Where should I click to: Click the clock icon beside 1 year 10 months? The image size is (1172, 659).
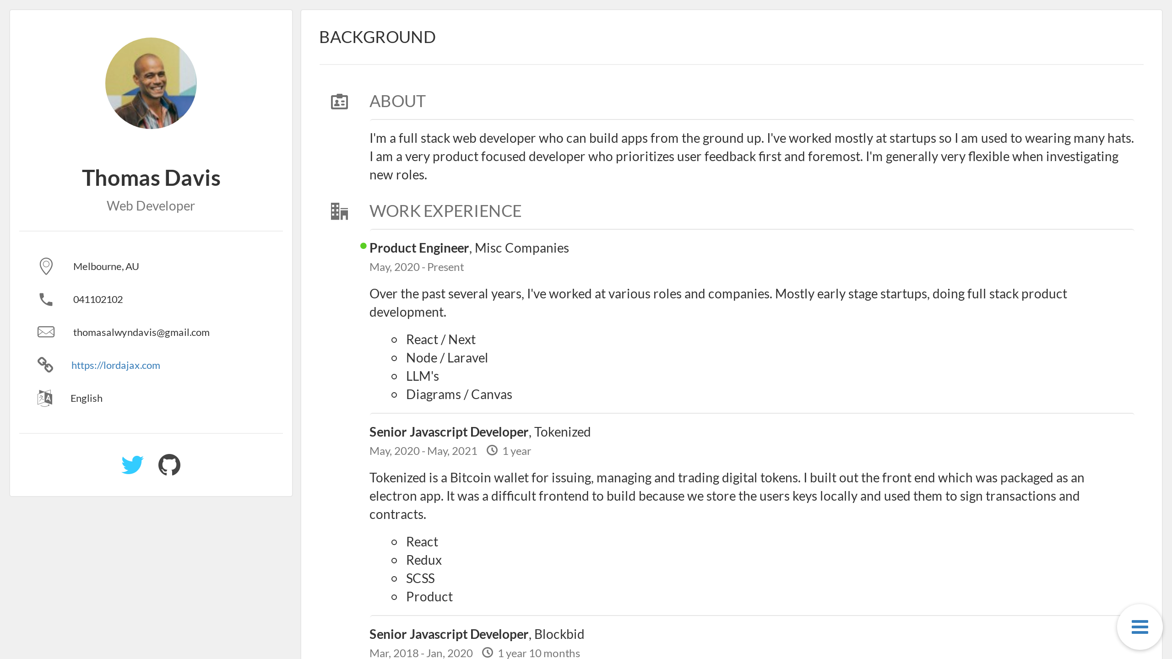click(x=487, y=653)
